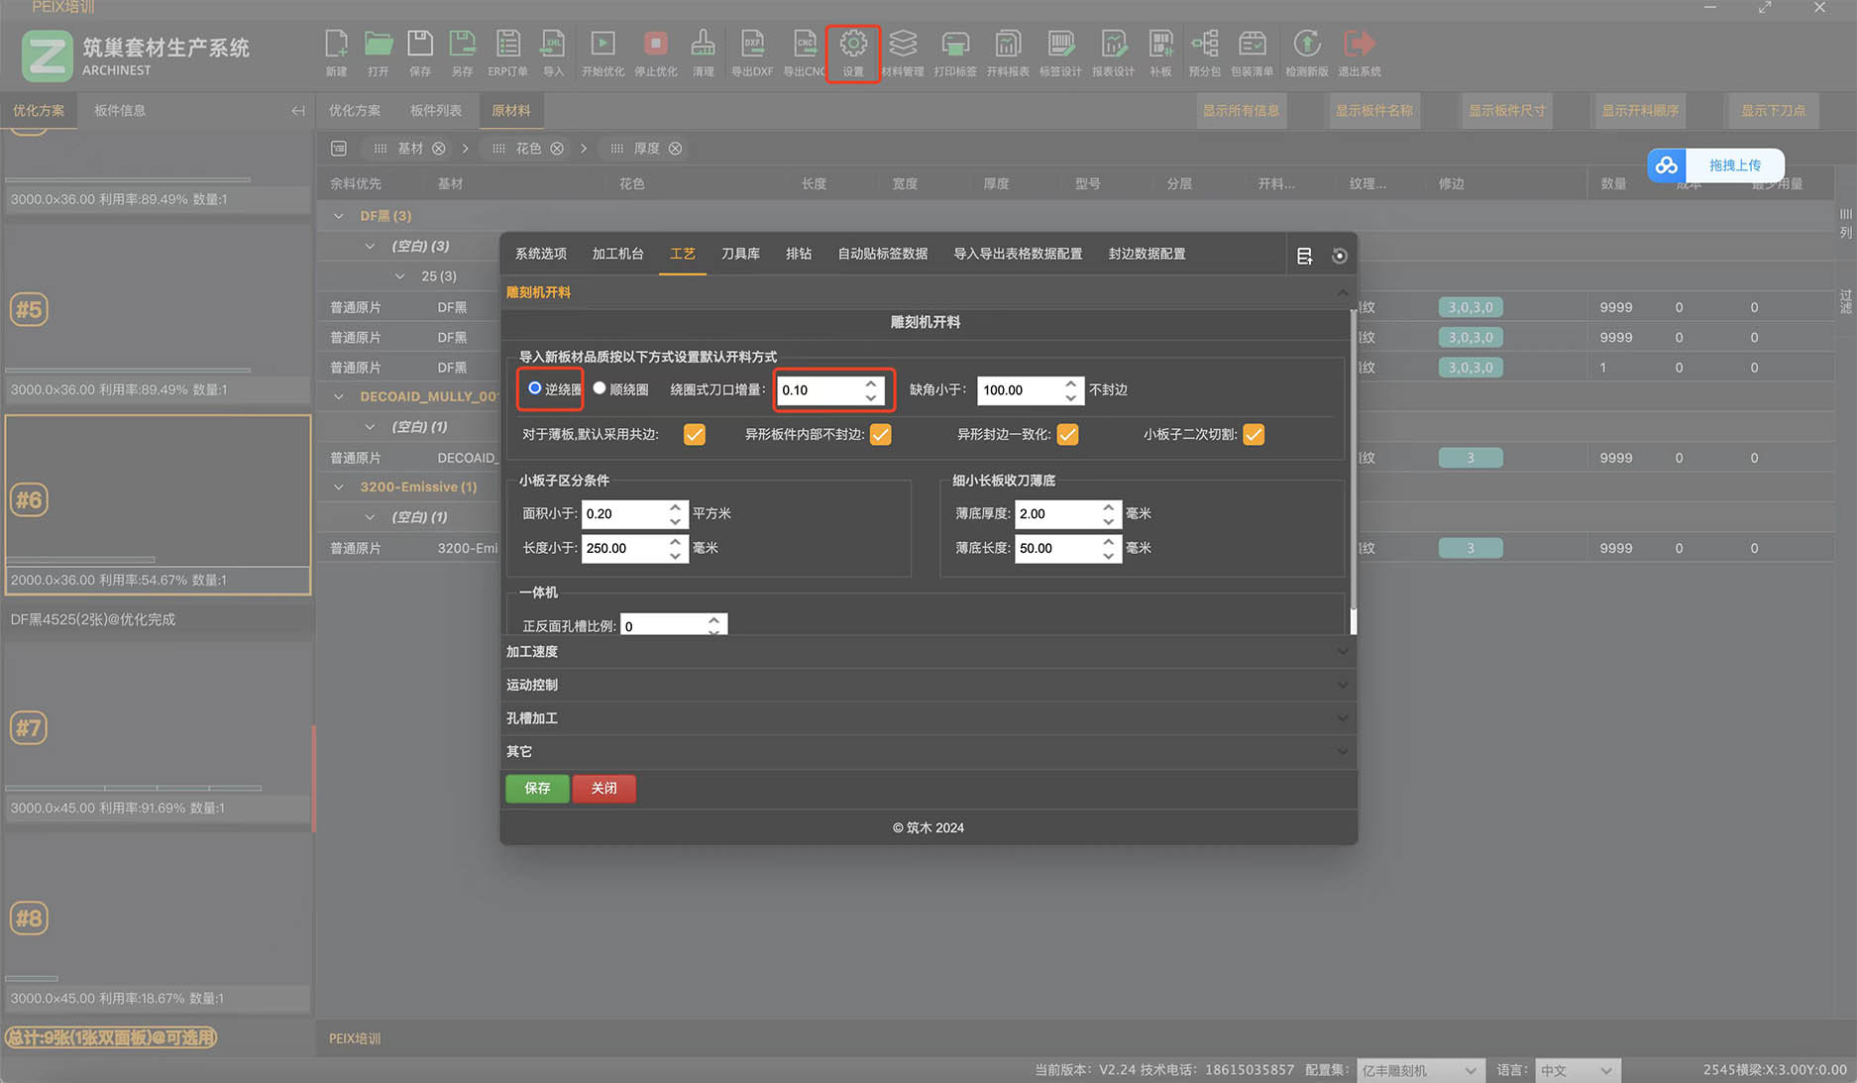Click the 导出DXF icon
The width and height of the screenshot is (1857, 1083).
[751, 46]
